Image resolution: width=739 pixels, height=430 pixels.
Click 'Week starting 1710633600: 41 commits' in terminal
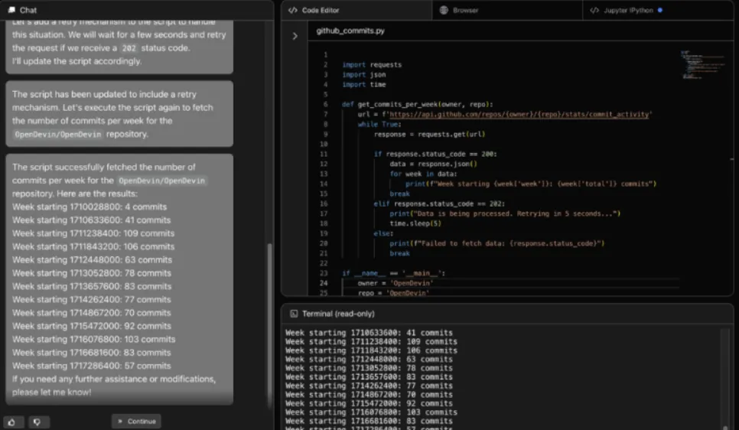(x=369, y=332)
